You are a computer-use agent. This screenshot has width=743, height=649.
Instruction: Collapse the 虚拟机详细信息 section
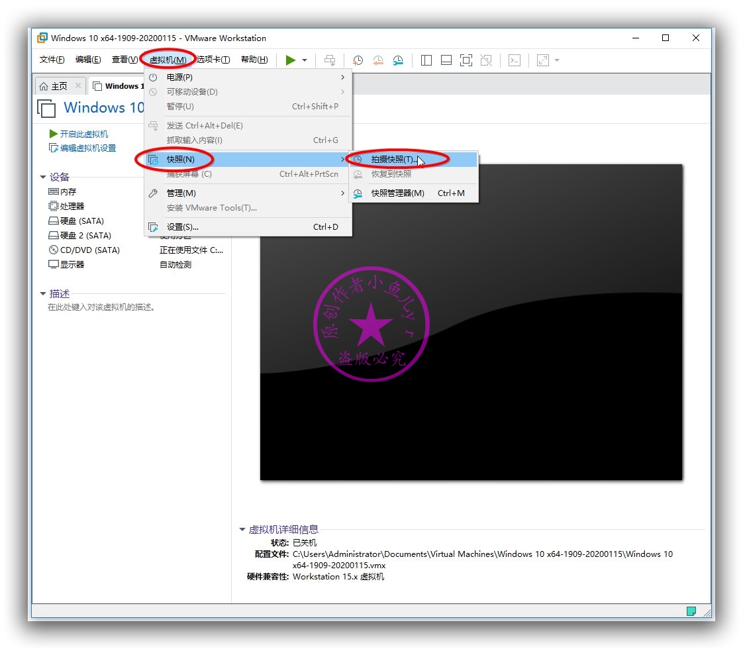tap(242, 530)
